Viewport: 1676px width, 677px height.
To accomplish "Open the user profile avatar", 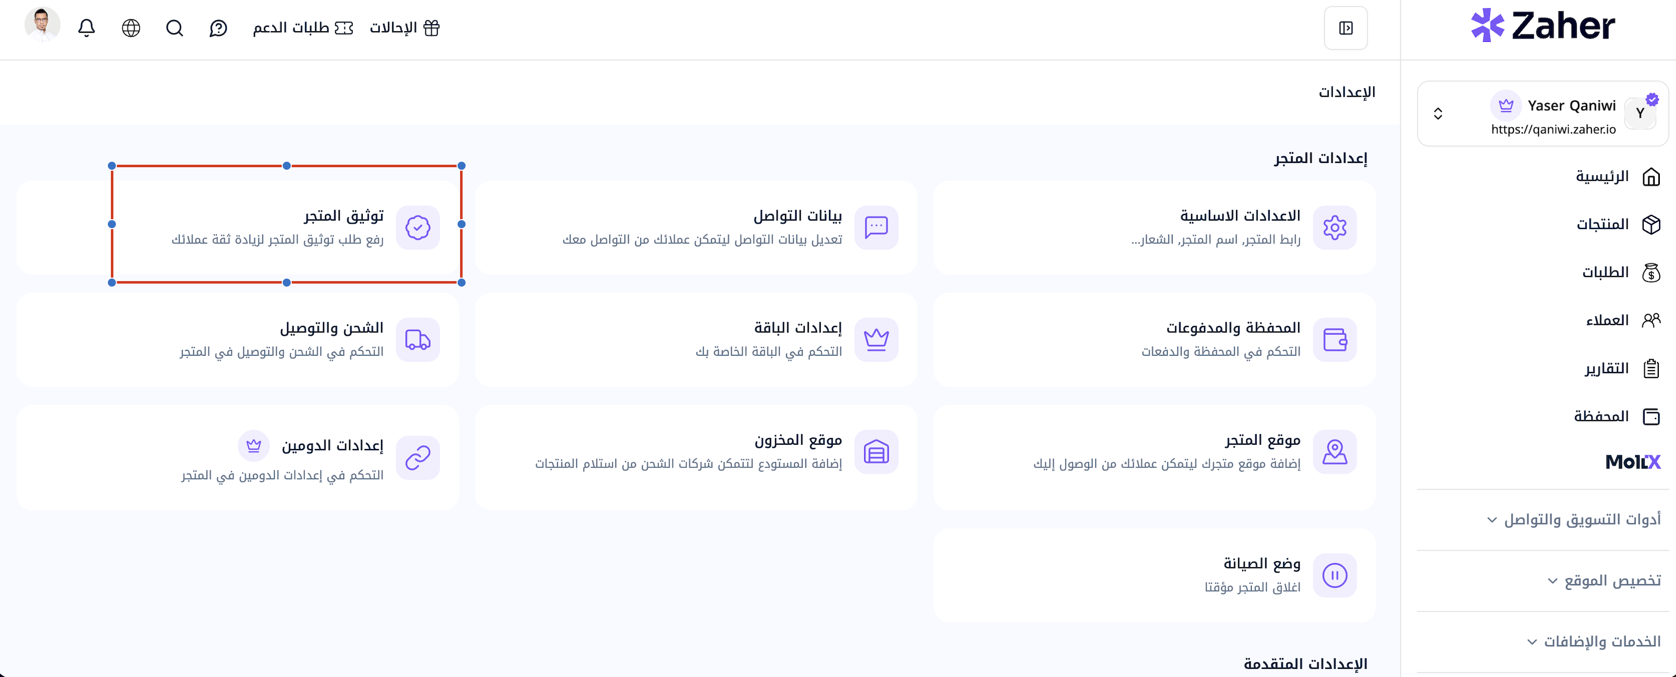I will point(42,25).
